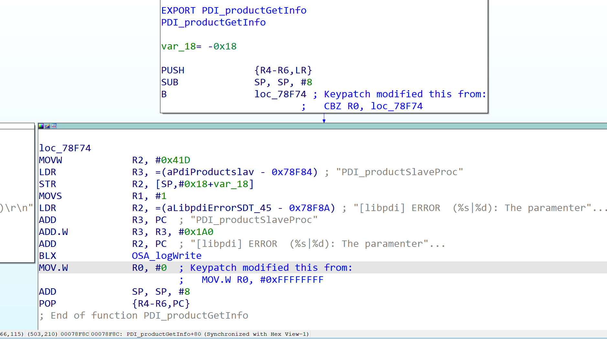Click the ADD R3, PC instruction

point(103,220)
